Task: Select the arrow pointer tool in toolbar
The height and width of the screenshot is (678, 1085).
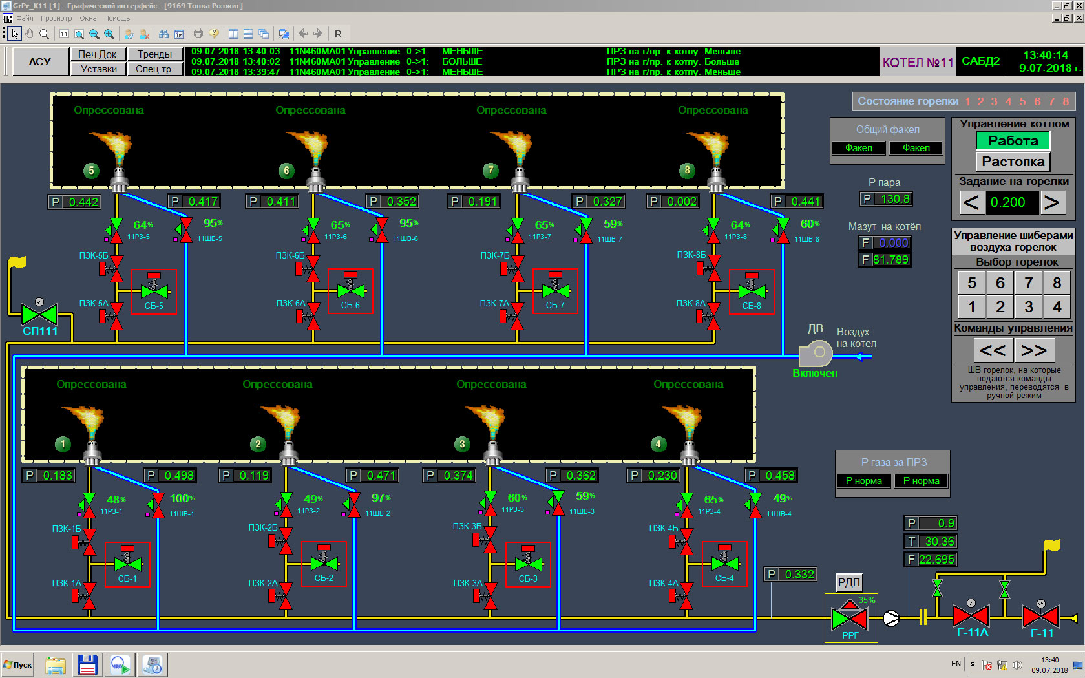Action: click(15, 34)
